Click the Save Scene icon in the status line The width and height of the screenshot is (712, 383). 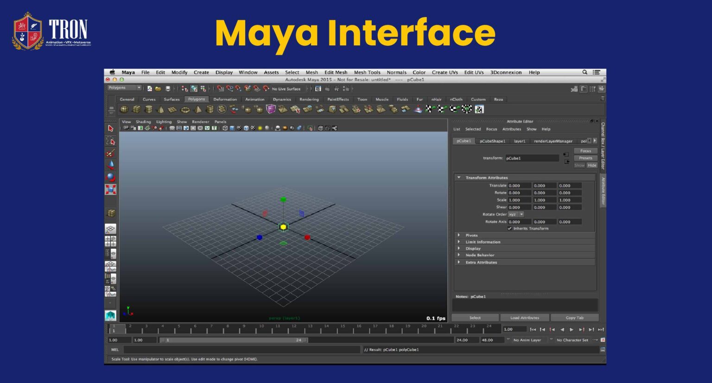tap(168, 88)
